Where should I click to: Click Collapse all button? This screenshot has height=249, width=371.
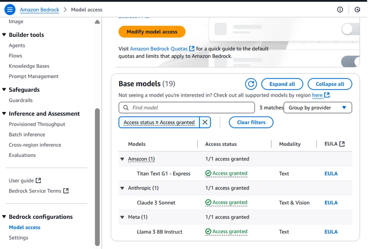click(x=330, y=84)
